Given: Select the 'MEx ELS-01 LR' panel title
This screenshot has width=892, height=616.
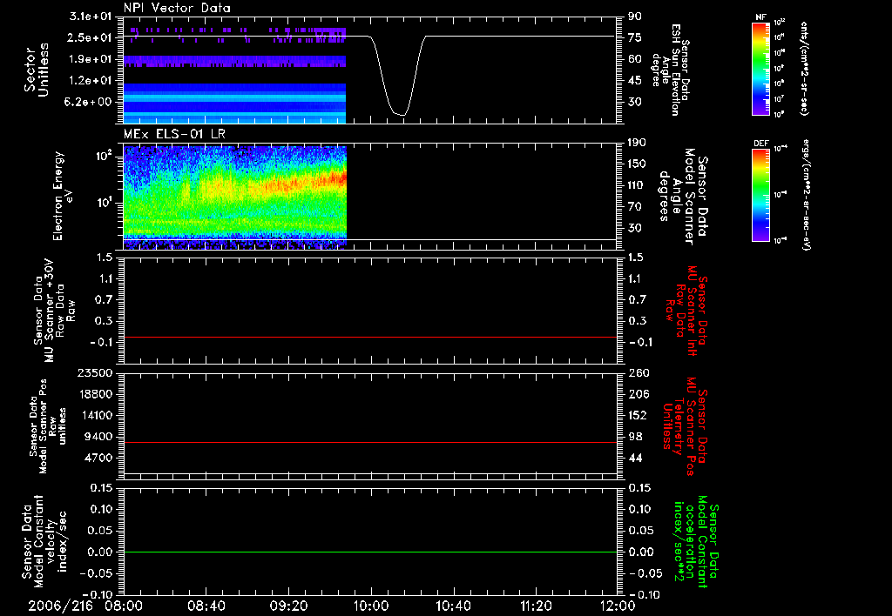Looking at the screenshot, I should tap(174, 134).
